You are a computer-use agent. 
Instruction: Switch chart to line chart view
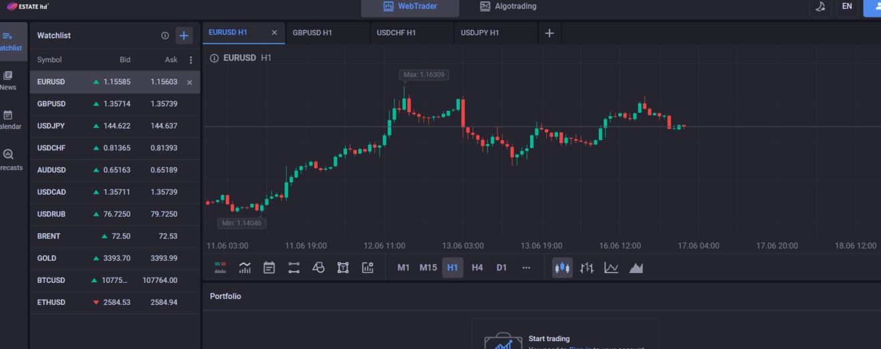click(611, 268)
